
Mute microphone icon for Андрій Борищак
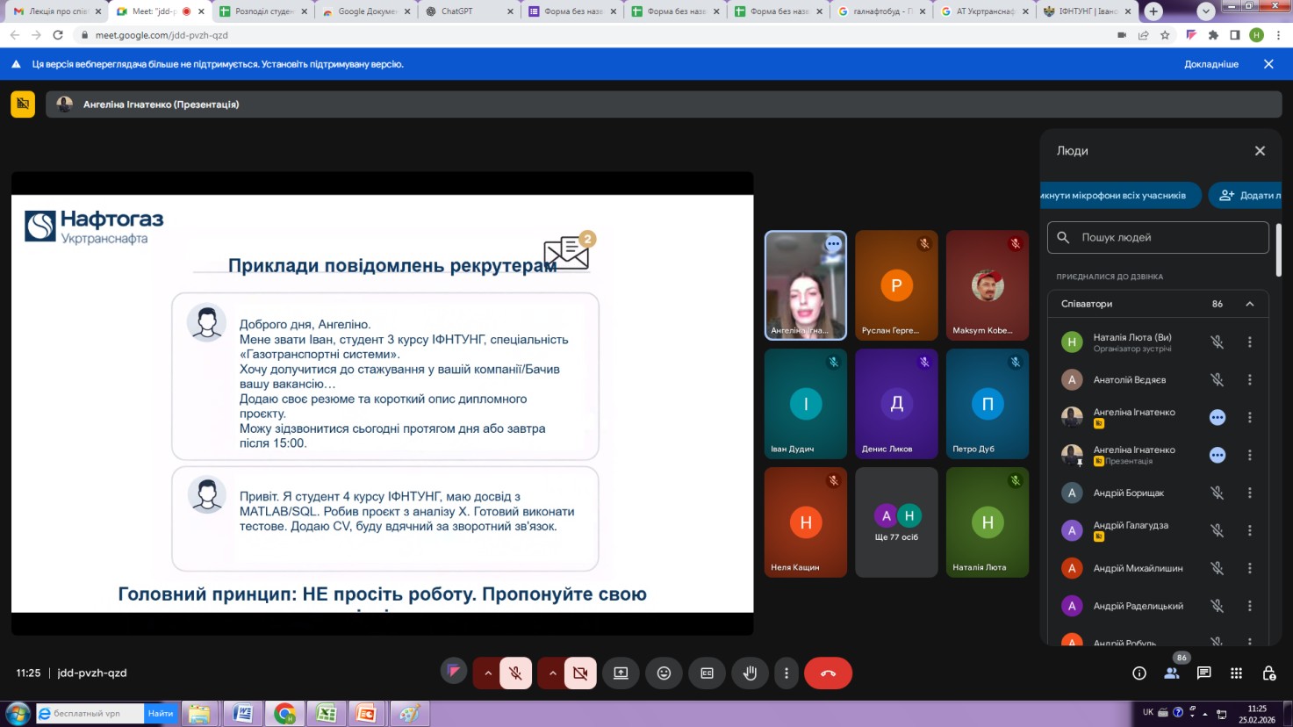pos(1218,493)
